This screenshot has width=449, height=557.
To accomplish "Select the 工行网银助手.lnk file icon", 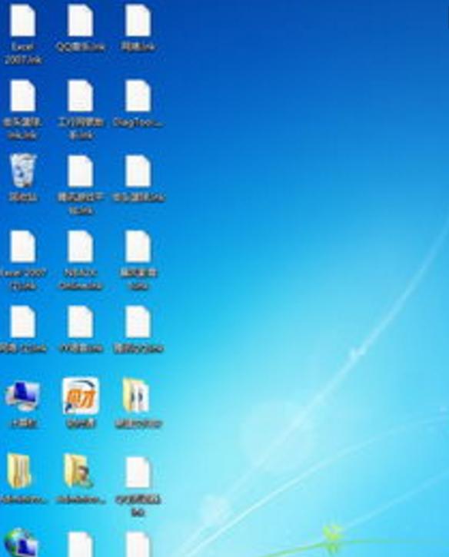I will (x=81, y=96).
